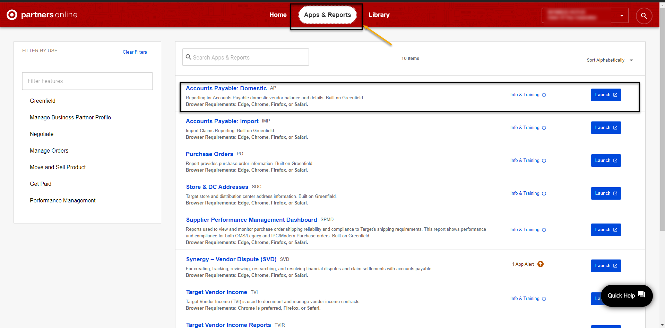Click the info icon beside Accounts Payable: Domestic
665x328 pixels.
point(544,95)
